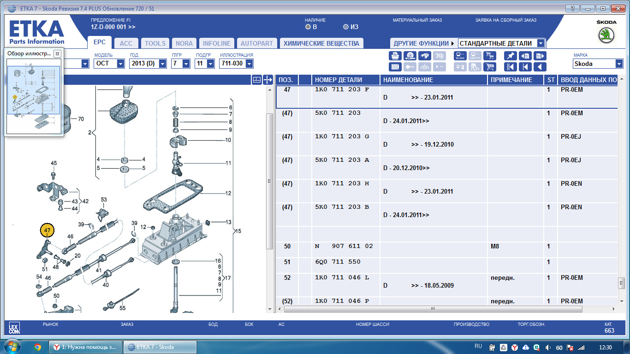
Task: Close the illustration overview panel
Action: coord(57,53)
